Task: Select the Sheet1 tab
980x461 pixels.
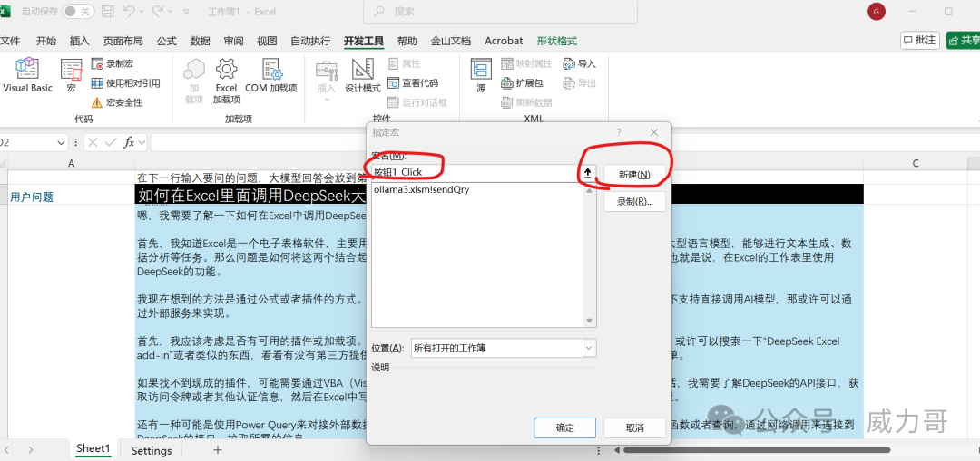Action: tap(93, 449)
